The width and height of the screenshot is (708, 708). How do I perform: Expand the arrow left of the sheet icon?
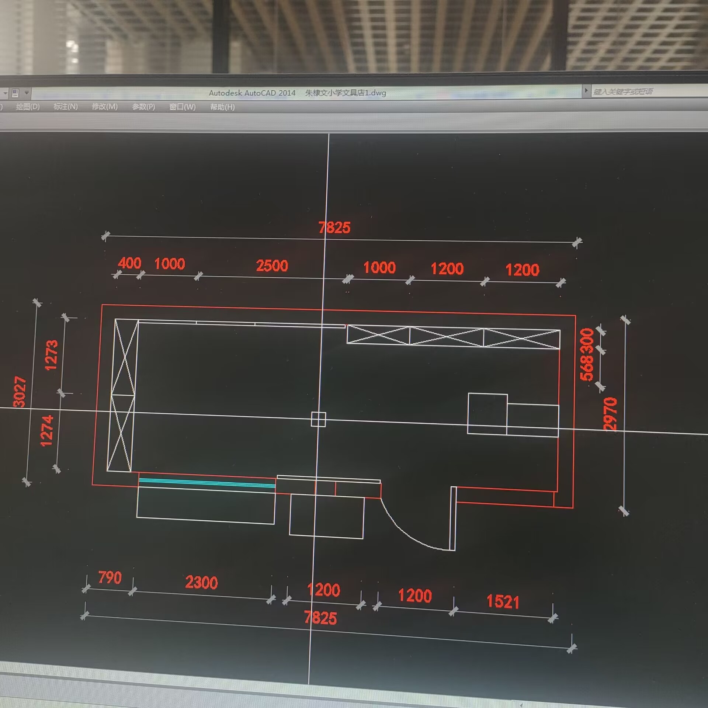point(5,93)
